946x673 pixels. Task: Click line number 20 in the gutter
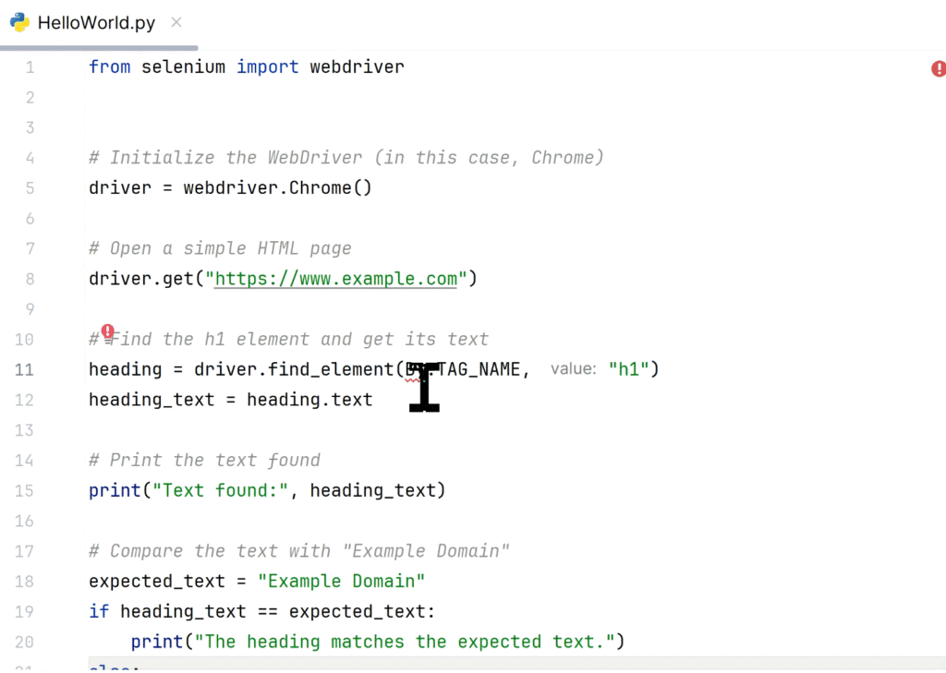click(24, 643)
